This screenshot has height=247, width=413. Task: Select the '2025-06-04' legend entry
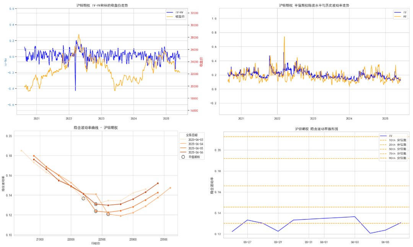pos(192,144)
